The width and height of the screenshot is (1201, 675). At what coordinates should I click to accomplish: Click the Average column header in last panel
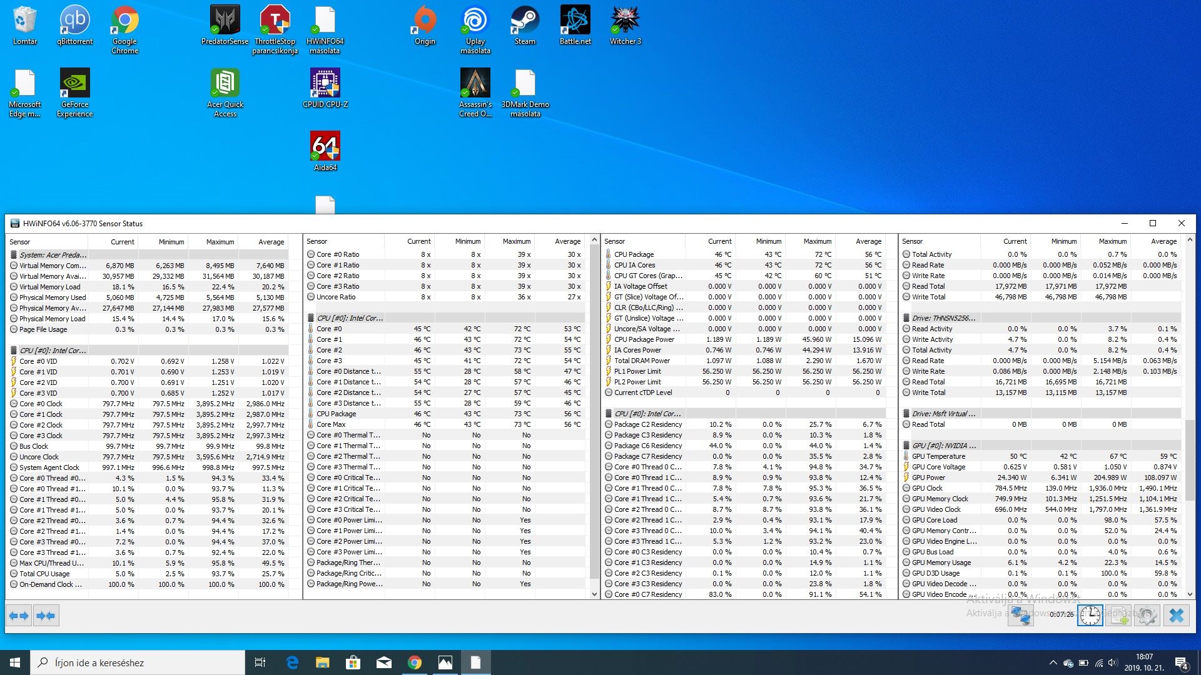1163,241
